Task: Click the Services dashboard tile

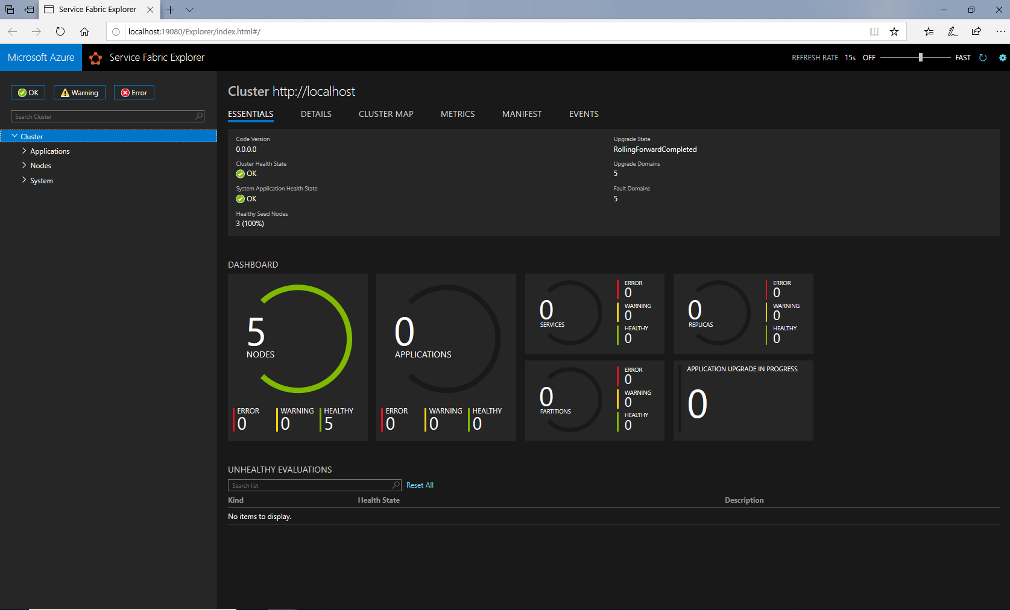Action: pos(595,313)
